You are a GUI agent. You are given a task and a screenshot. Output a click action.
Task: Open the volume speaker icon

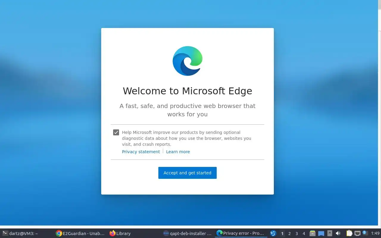[x=338, y=234]
